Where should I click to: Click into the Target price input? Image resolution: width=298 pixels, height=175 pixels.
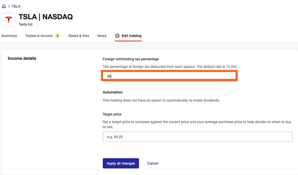[198, 137]
